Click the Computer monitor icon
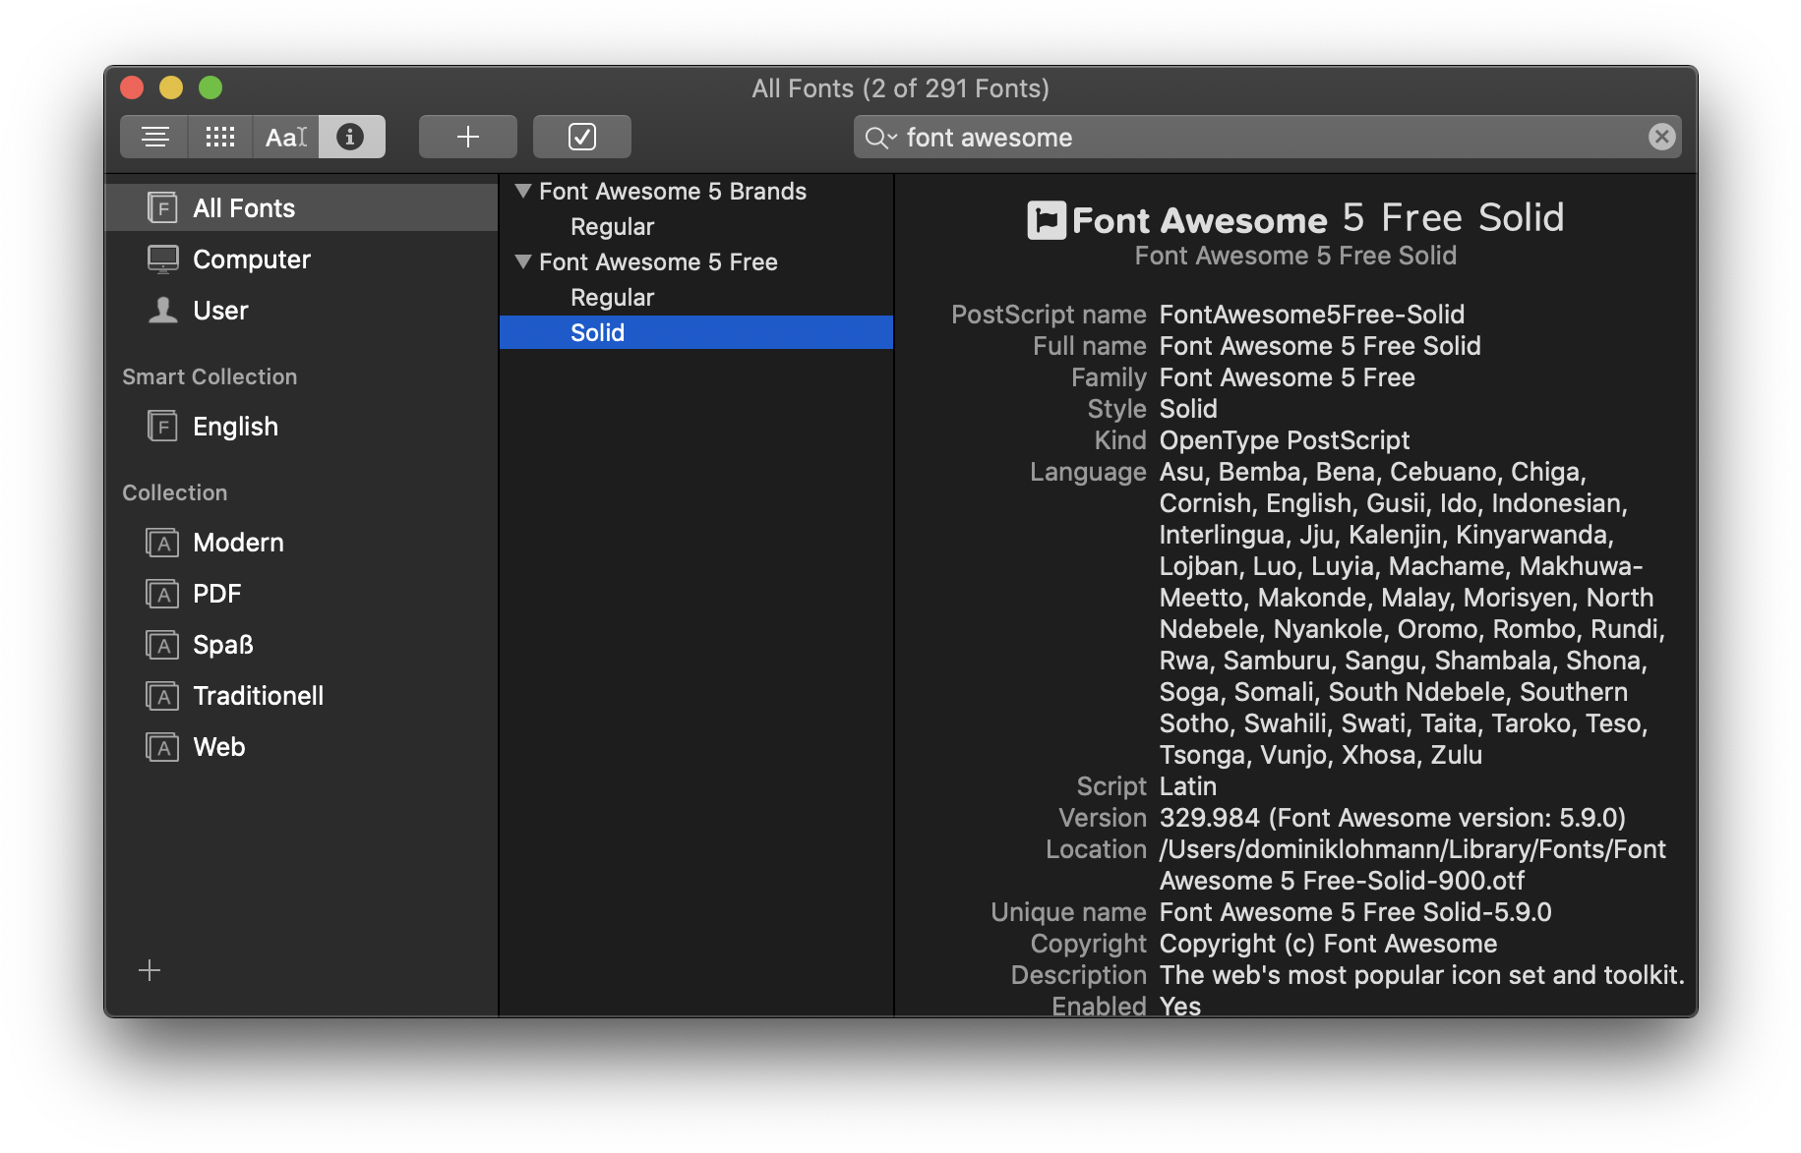This screenshot has height=1153, width=1801. pyautogui.click(x=162, y=259)
